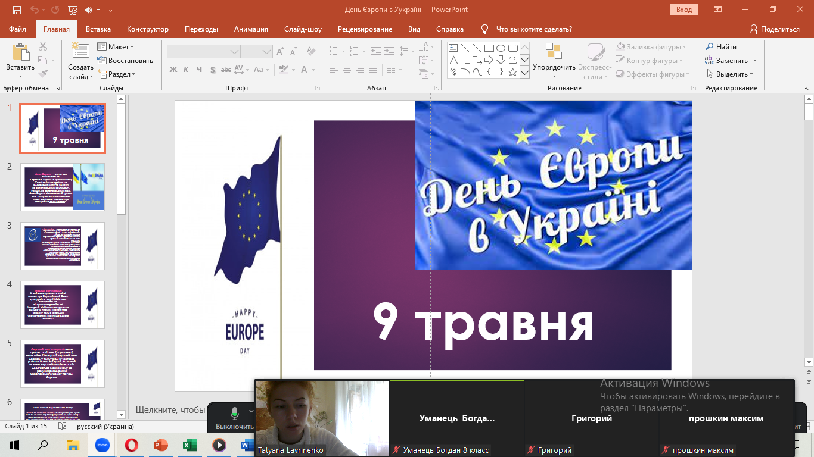
Task: Open the Файл menu
Action: click(x=18, y=29)
